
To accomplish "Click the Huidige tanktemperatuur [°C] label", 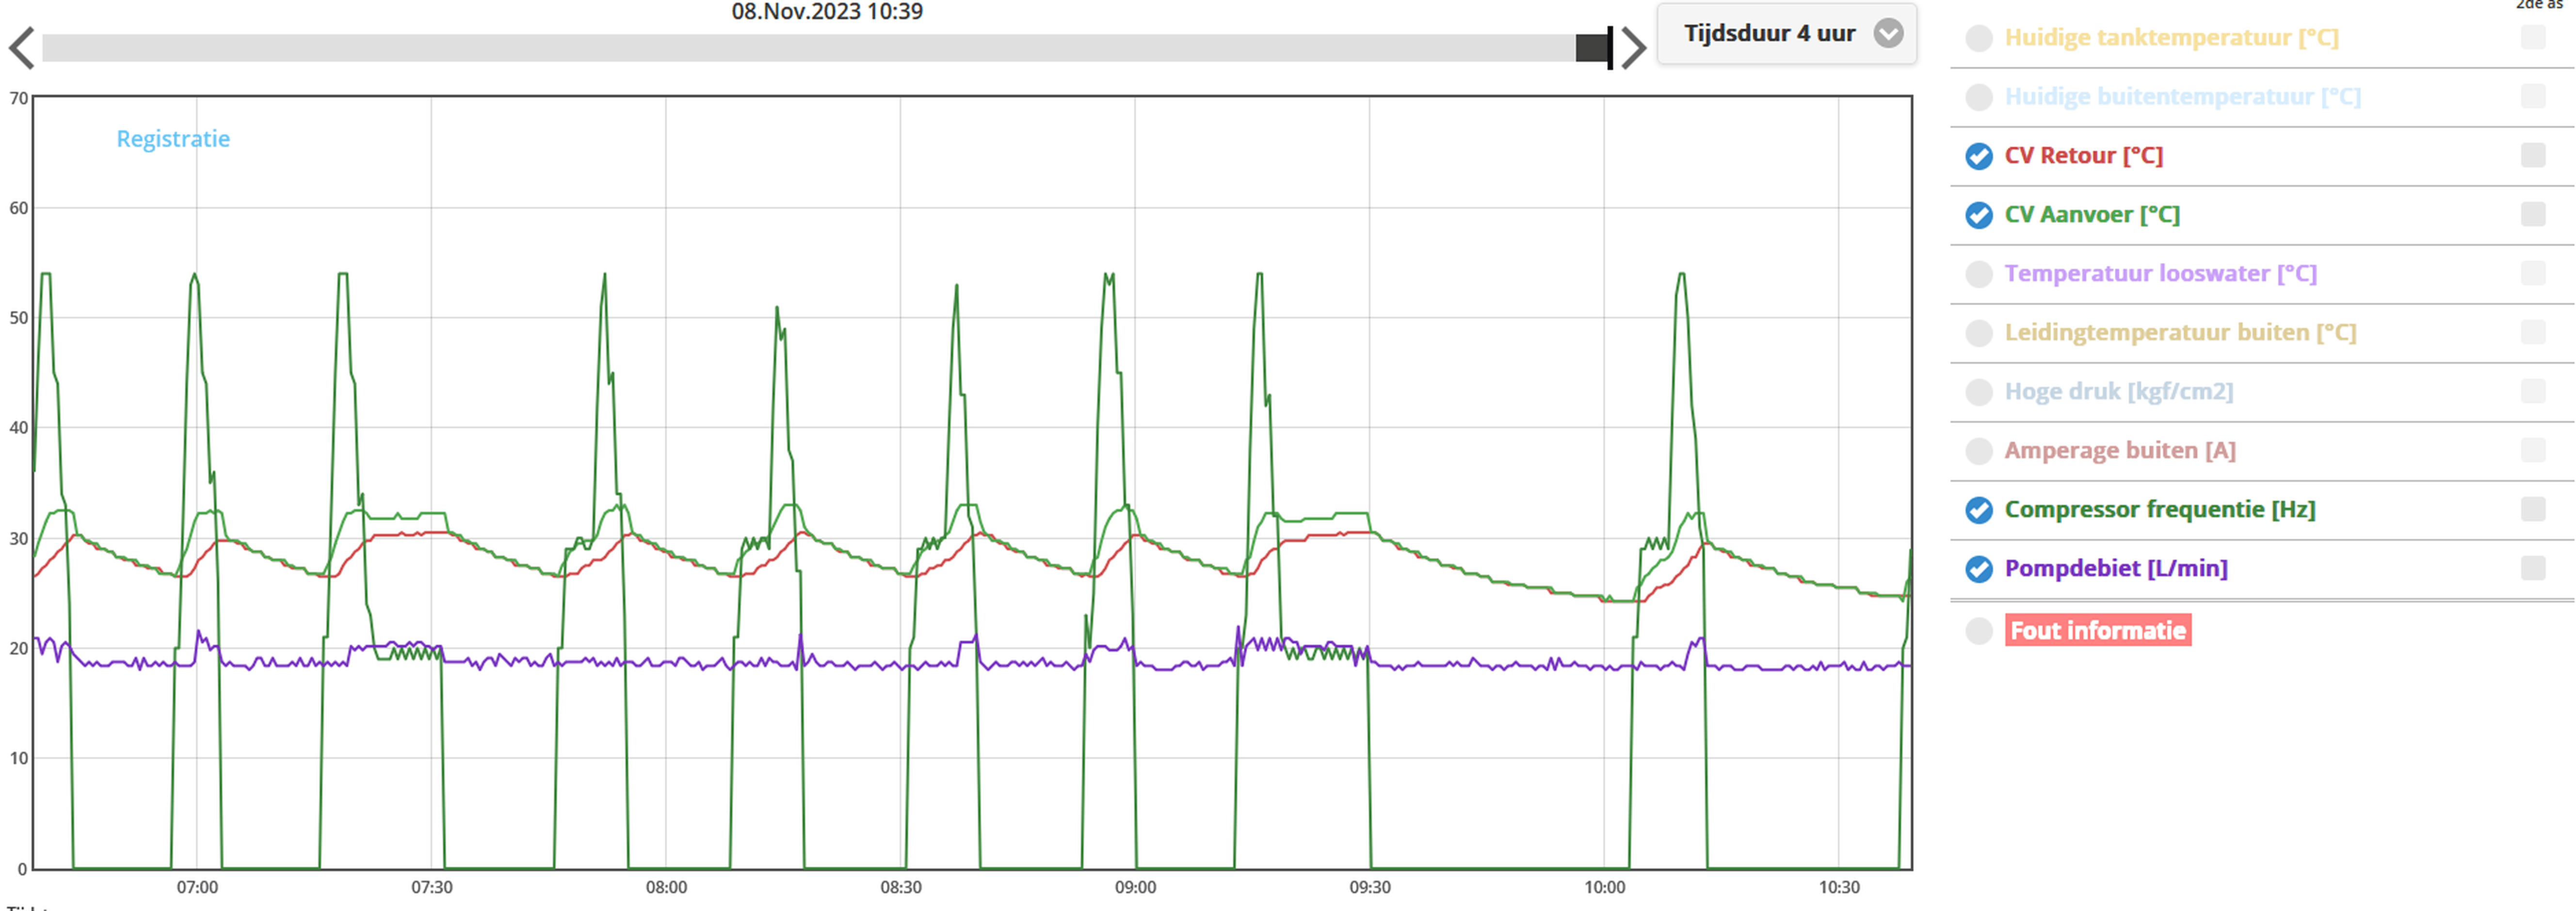I will [2171, 38].
